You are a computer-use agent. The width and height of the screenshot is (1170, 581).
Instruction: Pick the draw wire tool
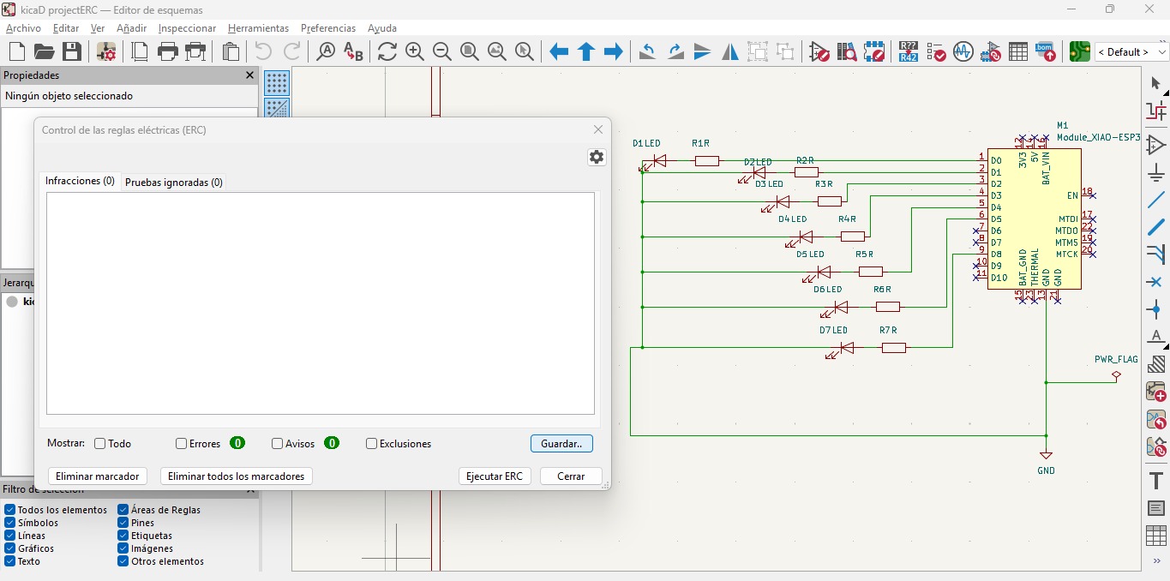pos(1155,199)
